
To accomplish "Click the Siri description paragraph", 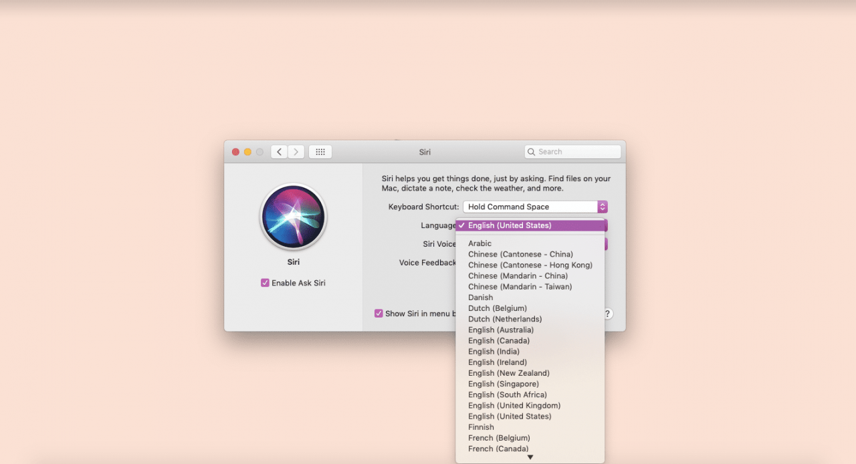I will click(x=496, y=184).
